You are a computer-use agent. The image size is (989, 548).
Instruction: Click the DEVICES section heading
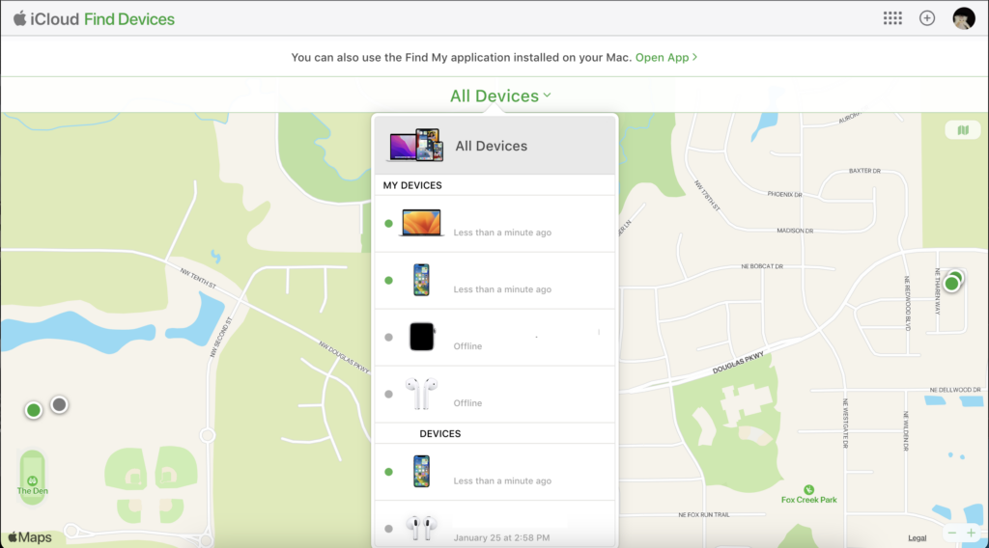pos(440,433)
